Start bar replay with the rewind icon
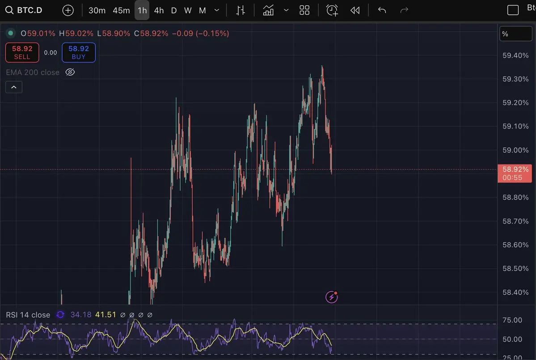This screenshot has height=360, width=536. coord(355,10)
